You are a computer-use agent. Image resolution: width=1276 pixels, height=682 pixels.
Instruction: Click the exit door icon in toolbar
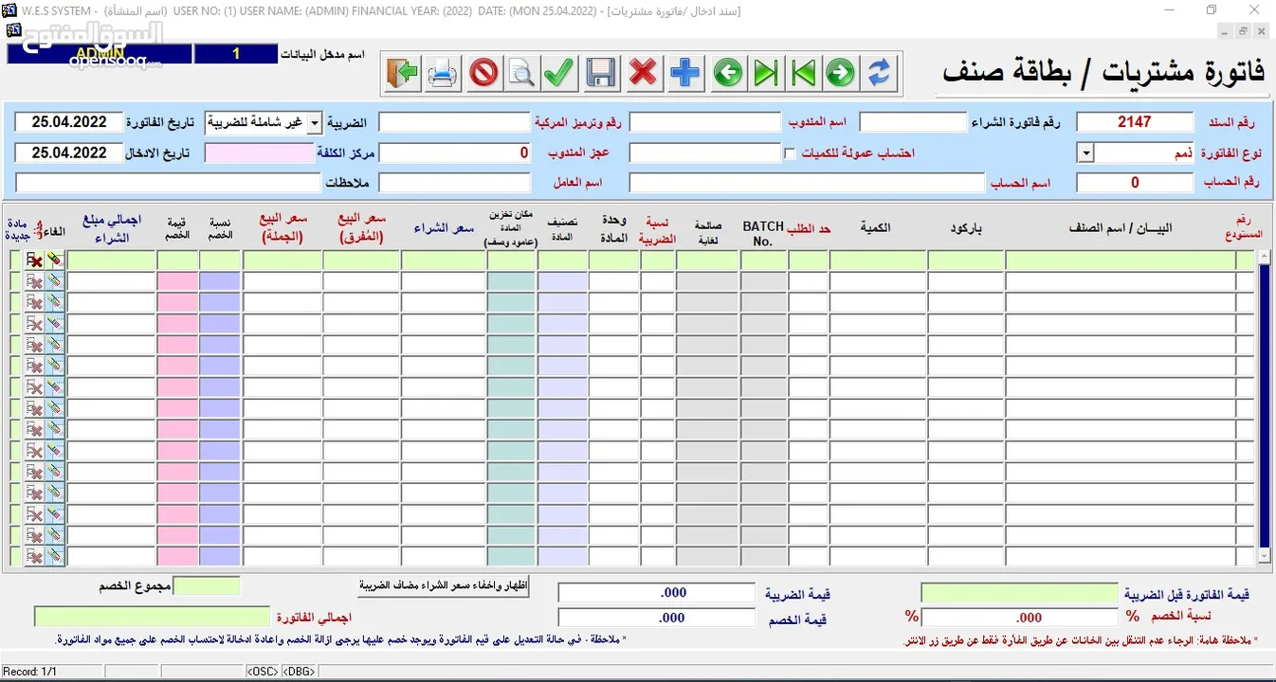pyautogui.click(x=403, y=73)
